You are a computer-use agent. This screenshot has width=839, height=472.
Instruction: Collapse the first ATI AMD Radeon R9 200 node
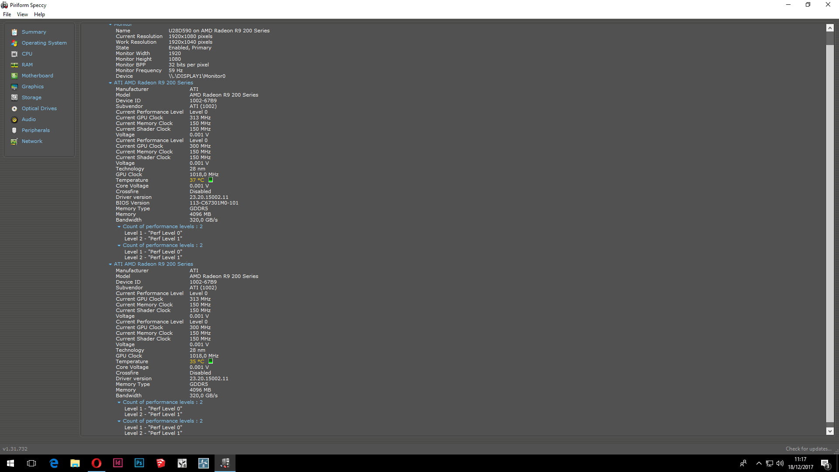tap(110, 83)
